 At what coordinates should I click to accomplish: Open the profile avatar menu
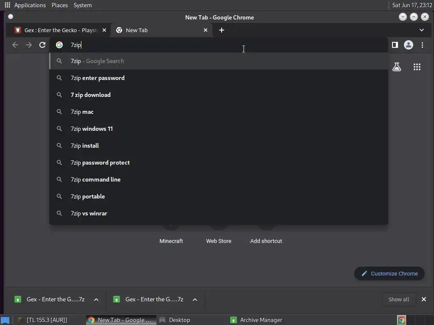(409, 45)
